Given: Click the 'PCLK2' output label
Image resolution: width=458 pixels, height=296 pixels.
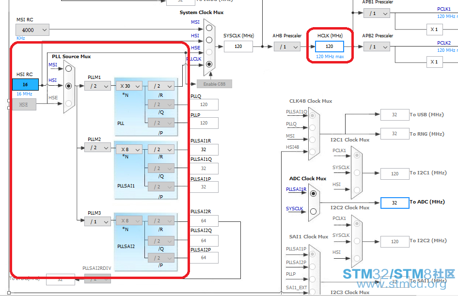Looking at the screenshot, I should tap(443, 43).
